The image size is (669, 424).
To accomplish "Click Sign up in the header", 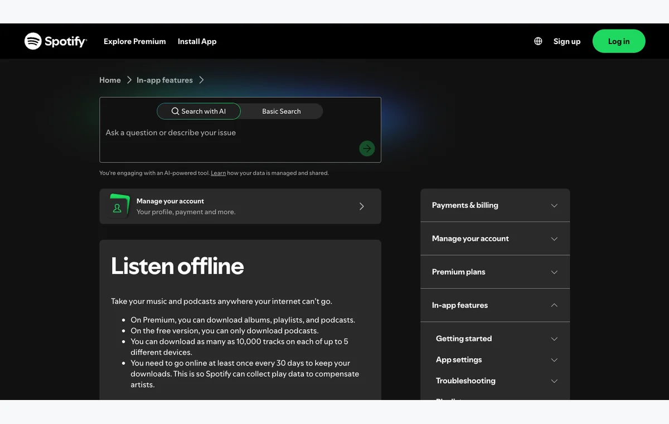I will pos(567,41).
